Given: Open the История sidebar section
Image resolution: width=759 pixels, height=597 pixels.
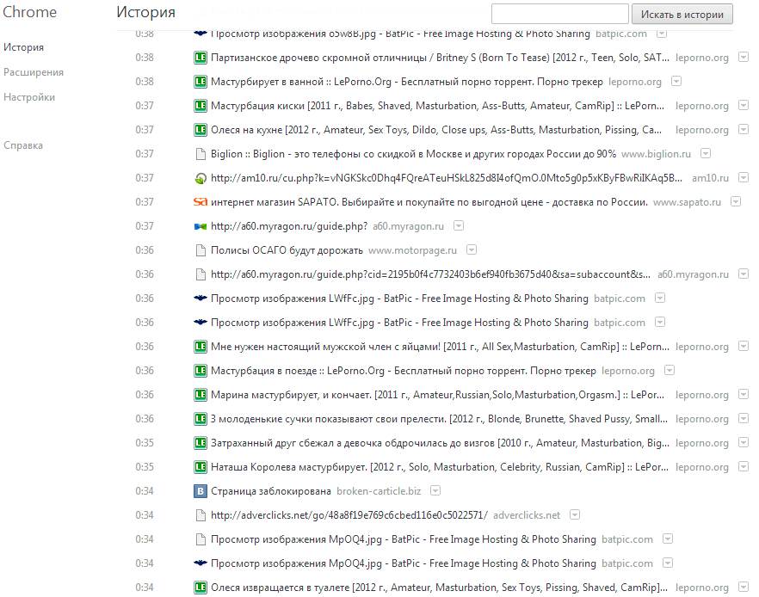Looking at the screenshot, I should [23, 47].
